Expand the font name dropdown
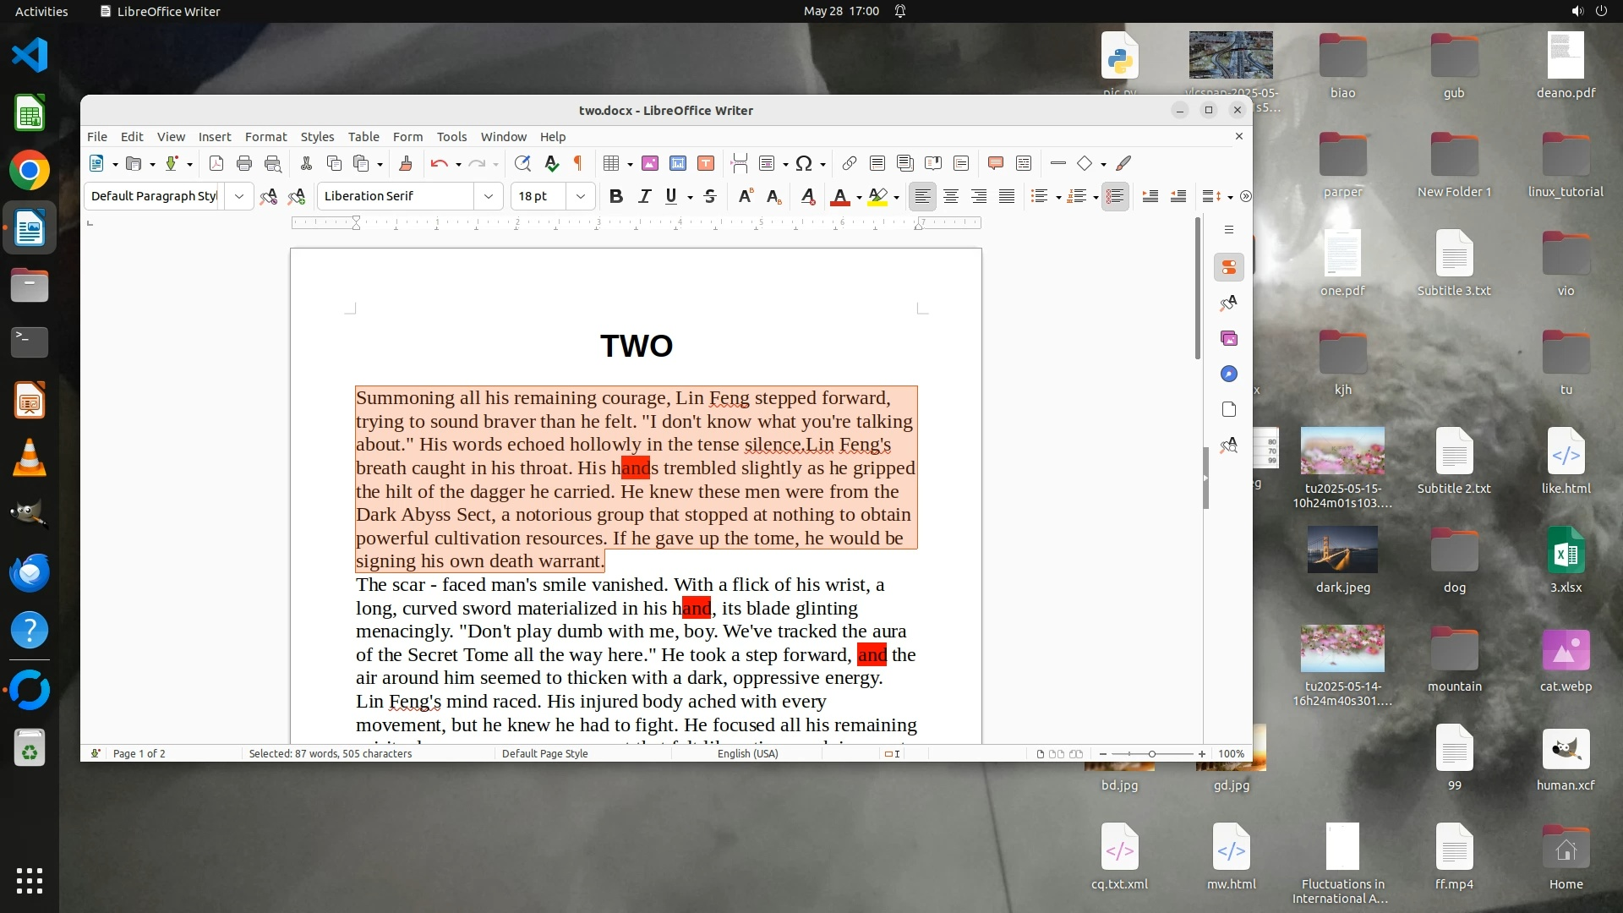This screenshot has width=1623, height=913. (x=488, y=196)
